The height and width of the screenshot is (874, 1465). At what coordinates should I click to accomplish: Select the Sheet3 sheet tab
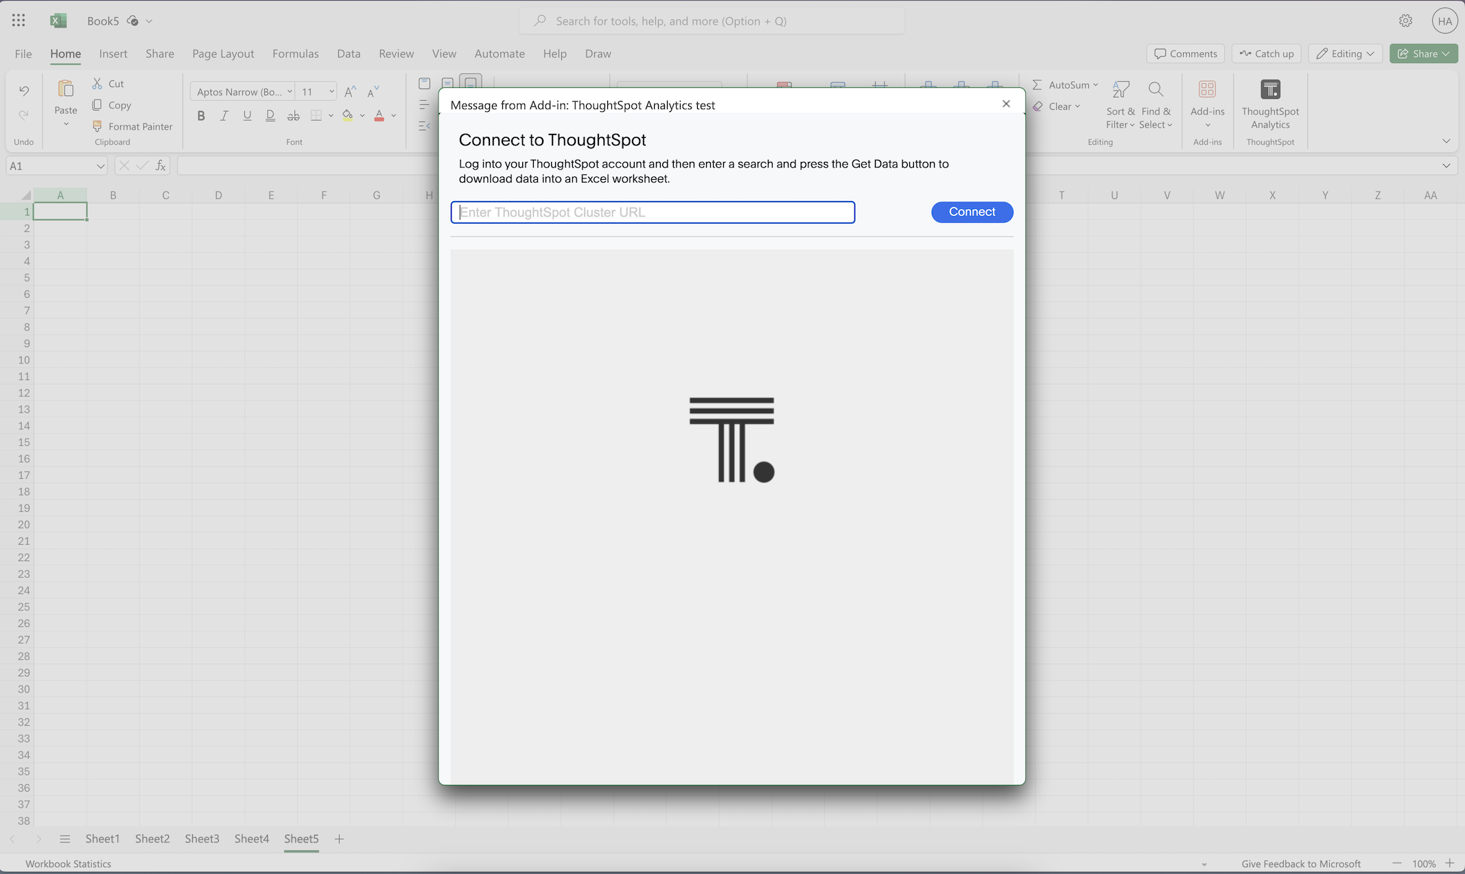[x=202, y=838]
